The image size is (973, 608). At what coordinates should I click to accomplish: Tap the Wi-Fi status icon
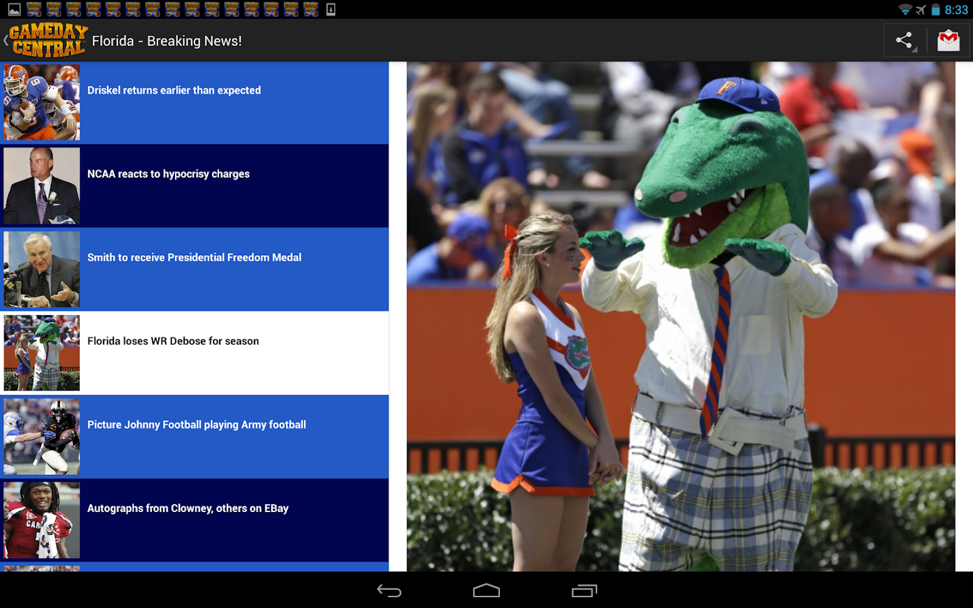[905, 9]
